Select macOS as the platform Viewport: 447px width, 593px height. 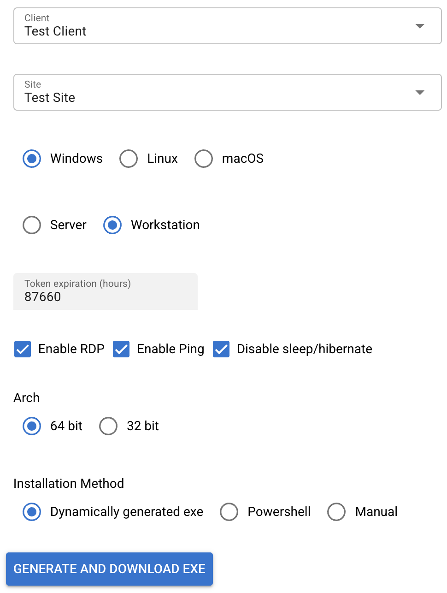tap(204, 159)
